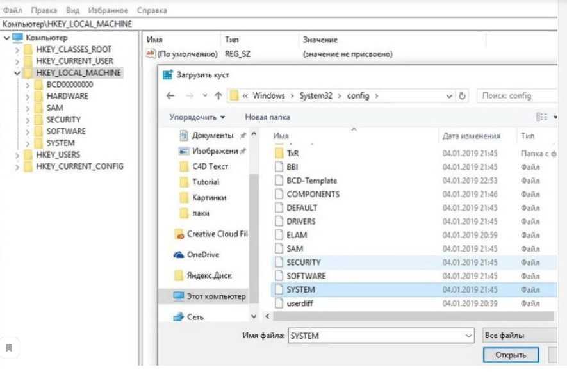Open the Вид menu
This screenshot has height=372, width=567.
(72, 10)
